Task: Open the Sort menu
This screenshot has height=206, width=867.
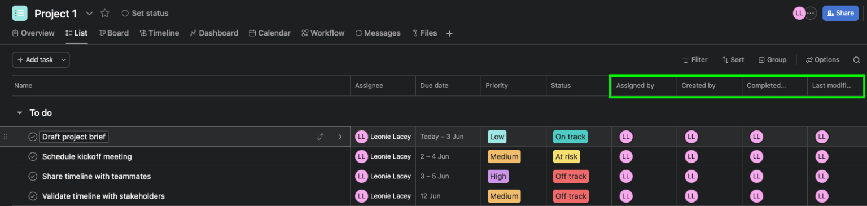Action: [x=733, y=60]
